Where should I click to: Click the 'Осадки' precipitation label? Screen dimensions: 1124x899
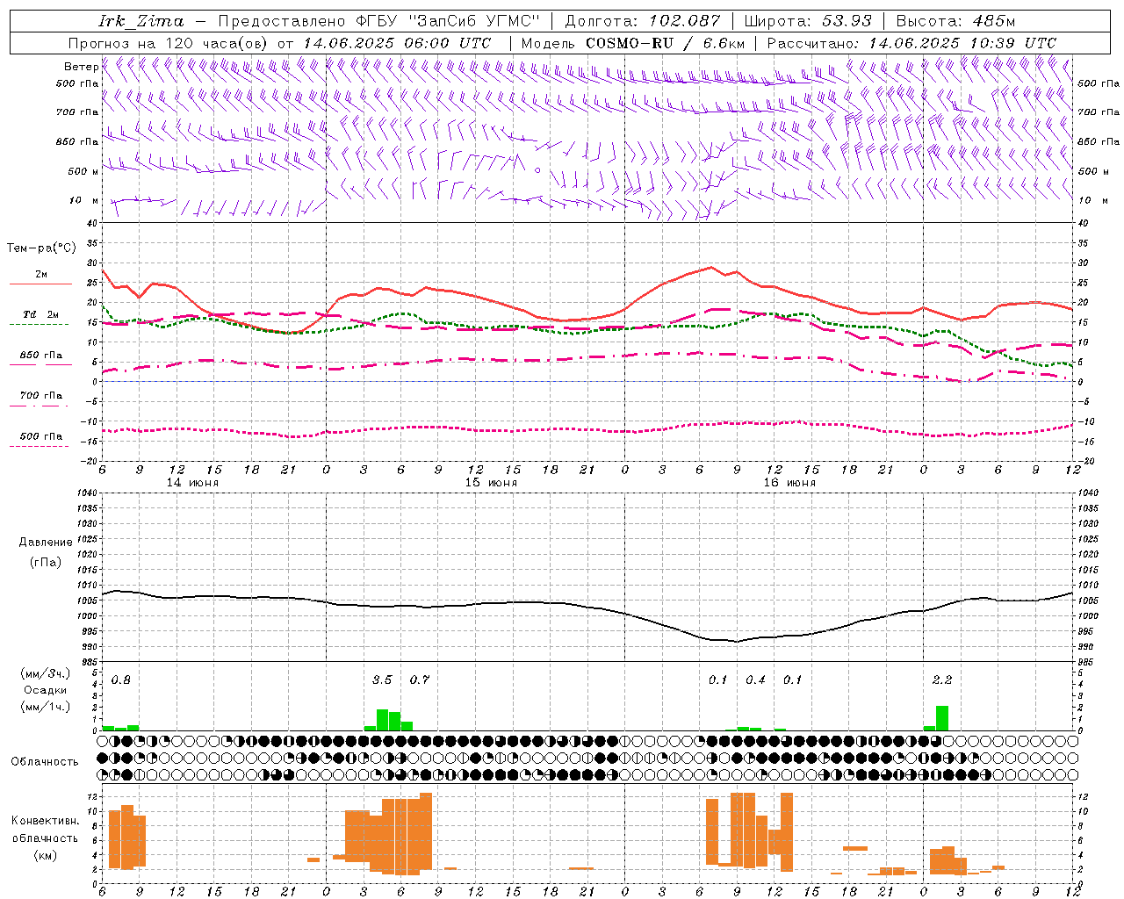coord(45,690)
